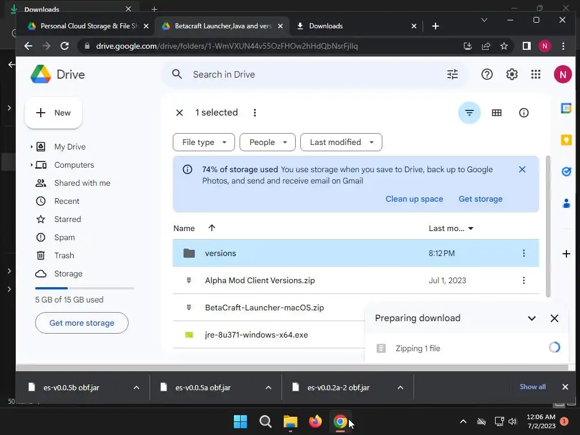
Task: Clear selection with X next to 1 selected
Action: 180,113
